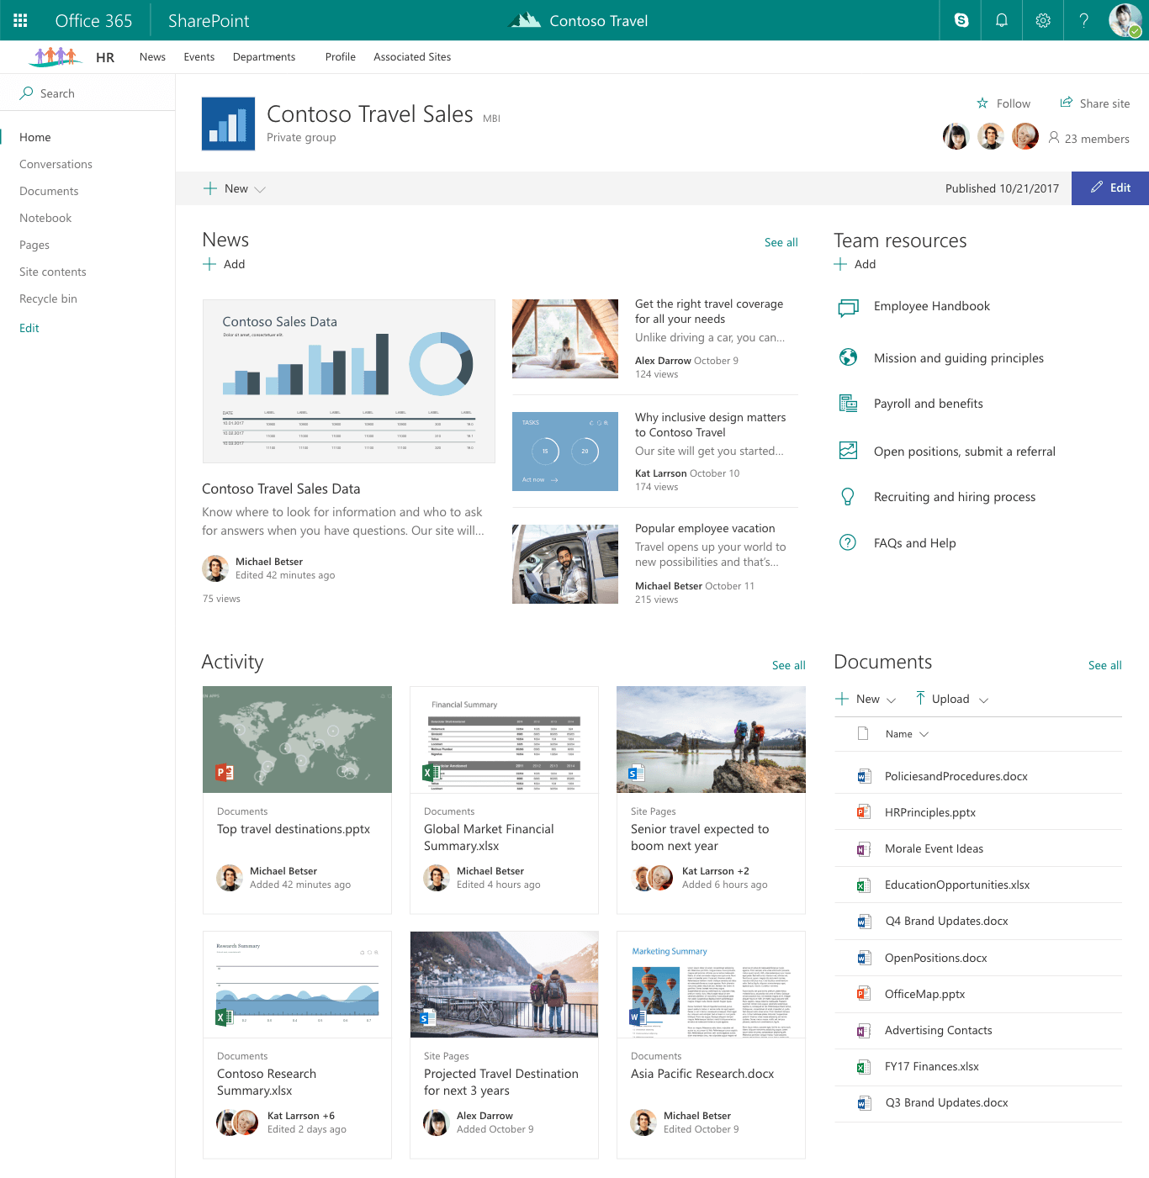Click your profile avatar in the top bar
The height and width of the screenshot is (1178, 1149).
click(1125, 20)
